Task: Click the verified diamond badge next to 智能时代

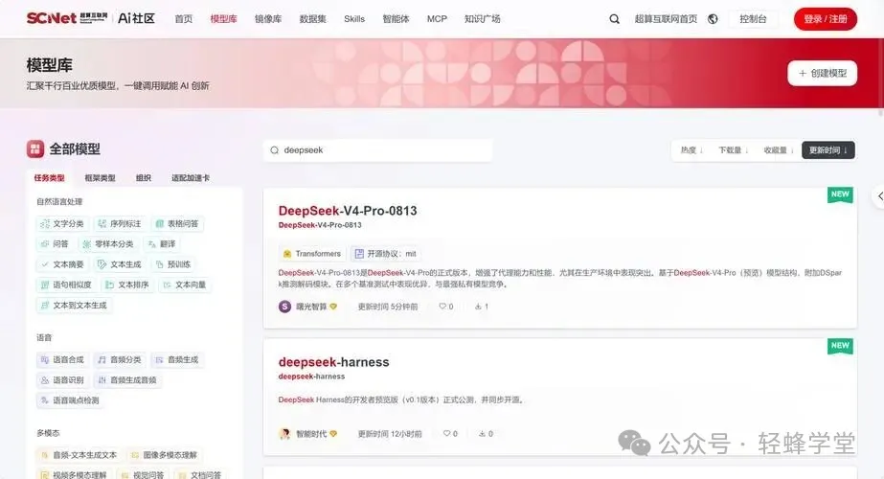Action: click(x=333, y=434)
